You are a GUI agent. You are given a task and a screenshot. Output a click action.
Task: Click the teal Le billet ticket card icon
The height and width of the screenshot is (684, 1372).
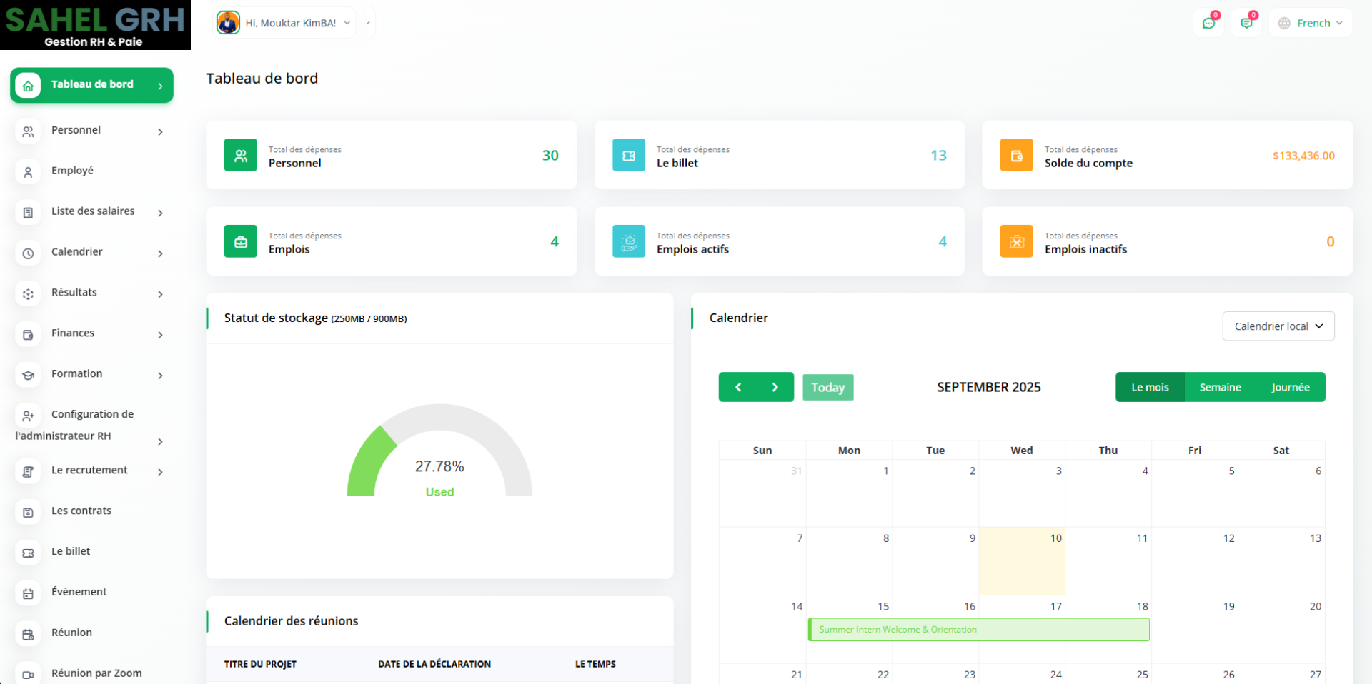tap(629, 155)
